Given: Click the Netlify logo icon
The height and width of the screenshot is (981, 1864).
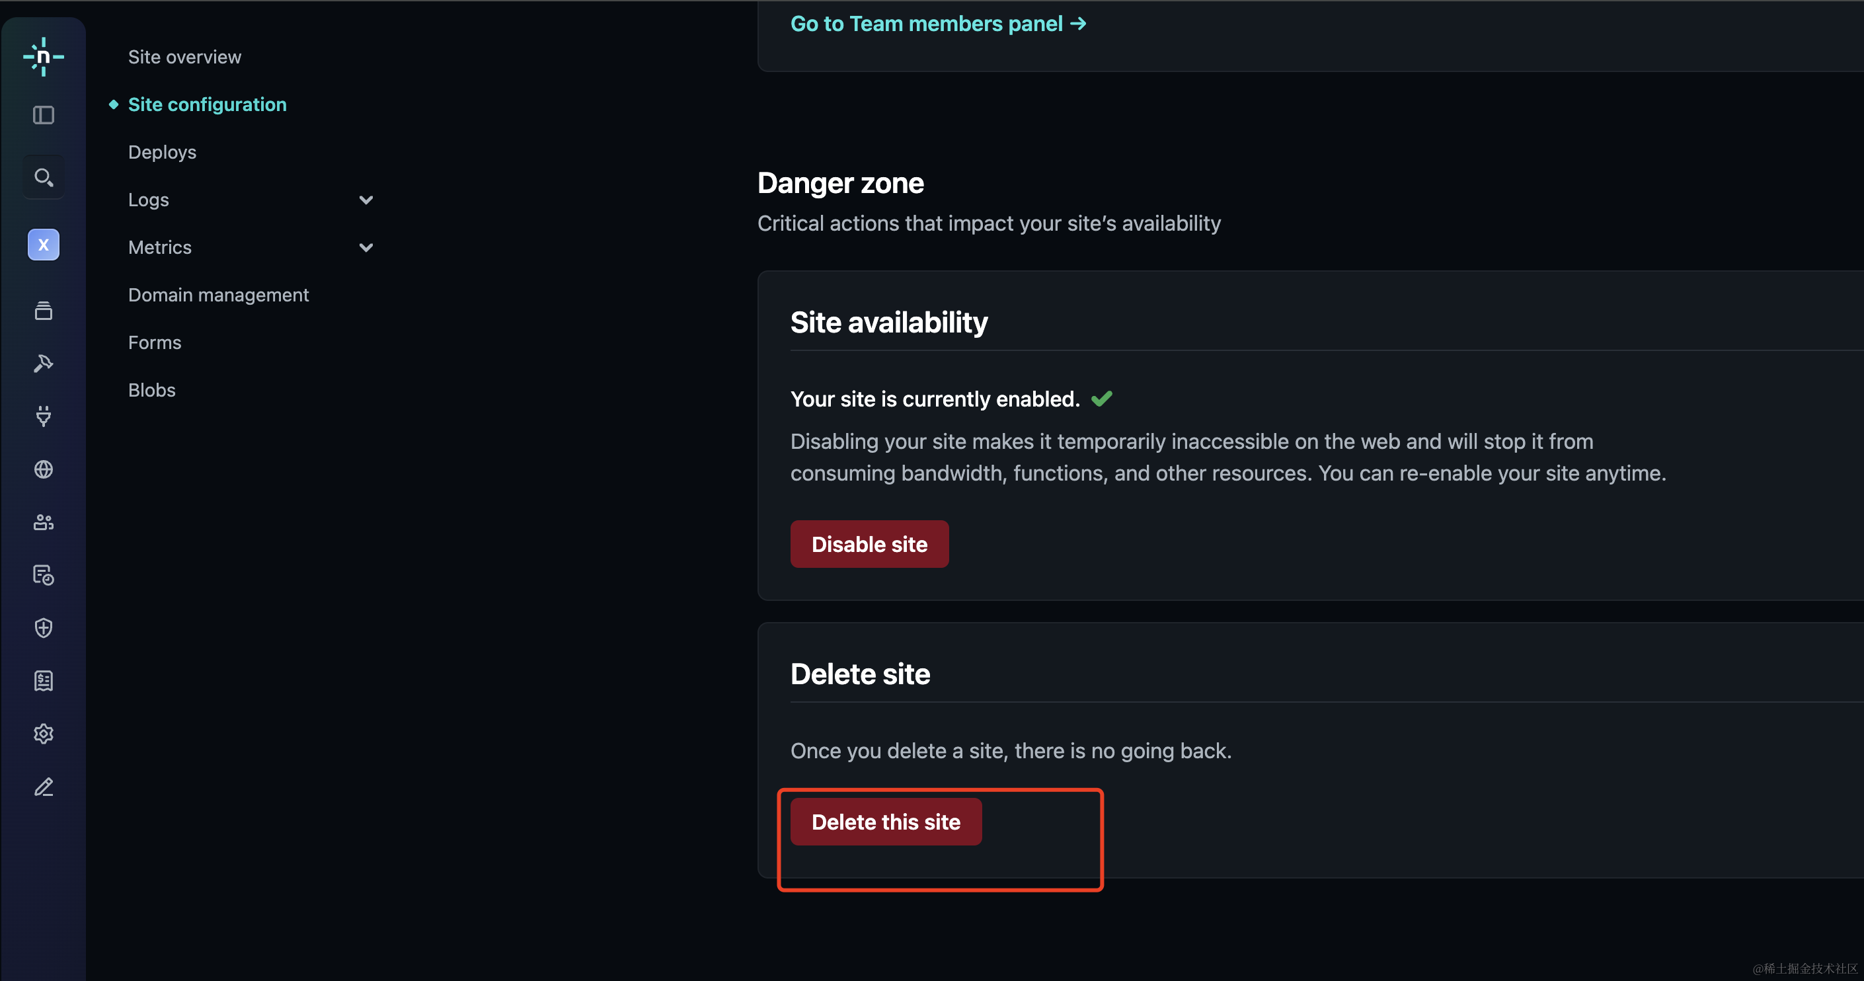Looking at the screenshot, I should [x=44, y=56].
